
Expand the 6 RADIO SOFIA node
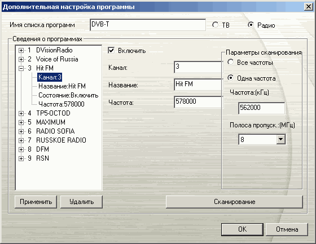pyautogui.click(x=21, y=131)
